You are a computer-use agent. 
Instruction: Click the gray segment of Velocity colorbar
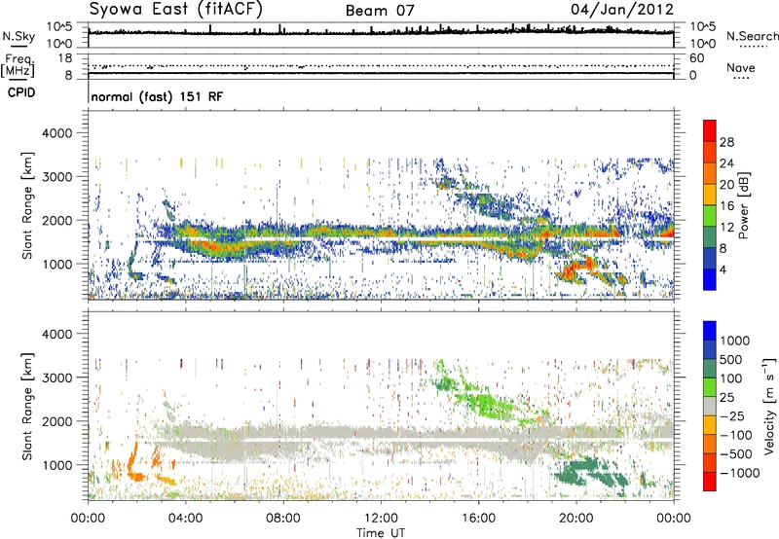pyautogui.click(x=710, y=406)
